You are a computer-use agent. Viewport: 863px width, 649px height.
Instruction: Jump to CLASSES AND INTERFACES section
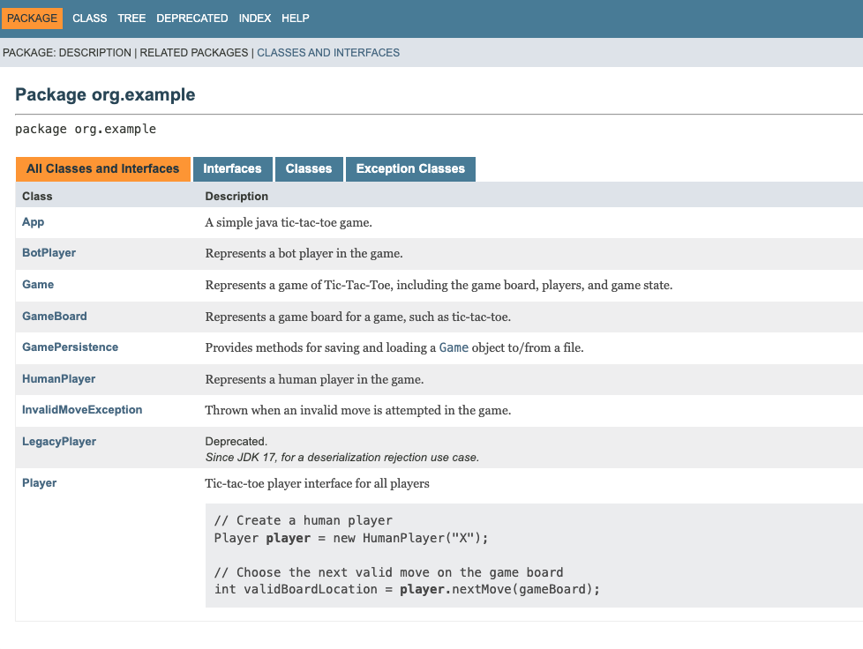[328, 53]
